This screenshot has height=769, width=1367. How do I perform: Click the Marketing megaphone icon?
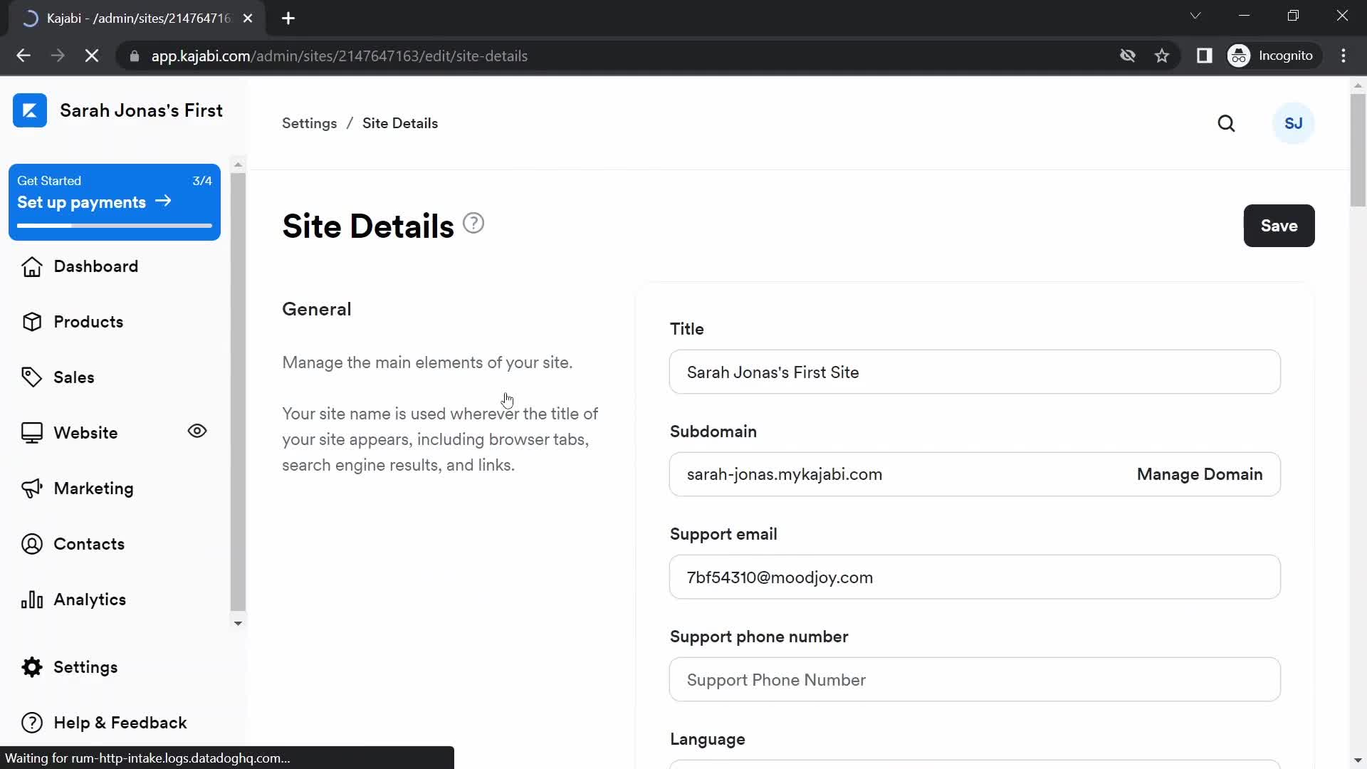[32, 488]
